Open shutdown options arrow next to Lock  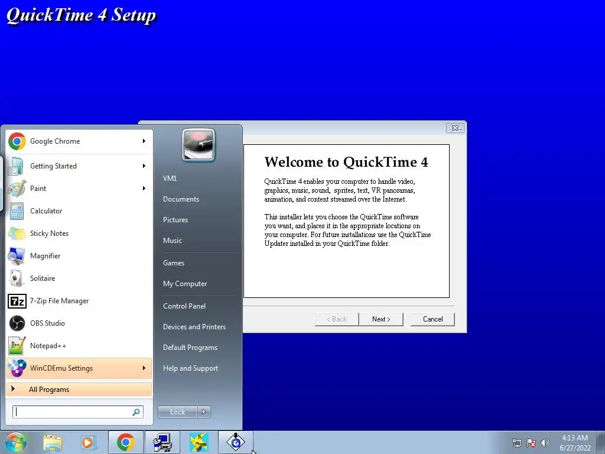[x=204, y=412]
